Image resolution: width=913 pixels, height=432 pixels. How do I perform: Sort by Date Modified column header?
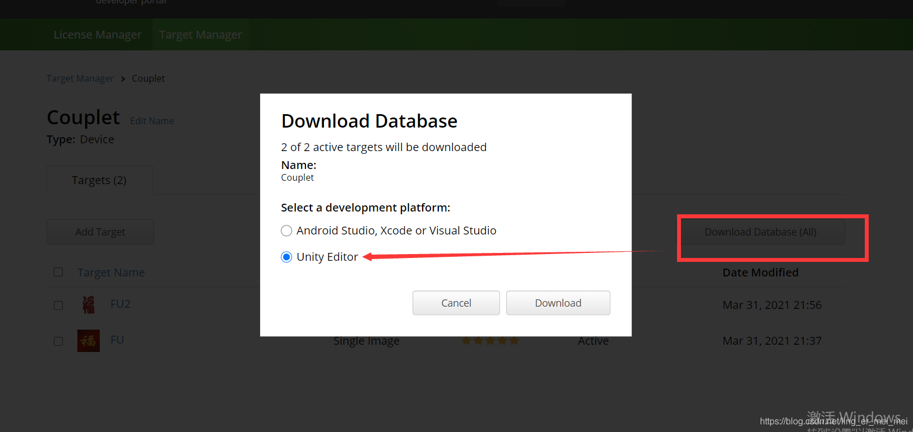pyautogui.click(x=761, y=273)
